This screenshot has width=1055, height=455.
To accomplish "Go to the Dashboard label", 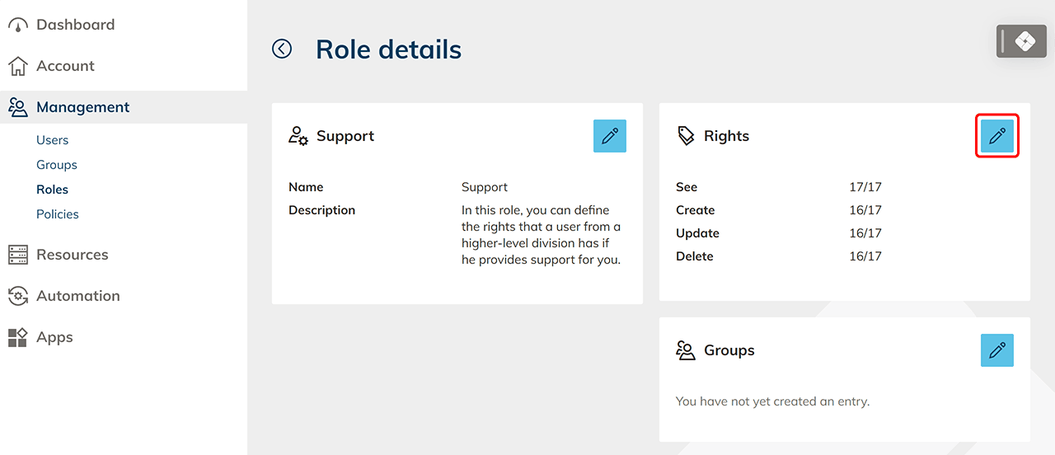I will [x=75, y=25].
